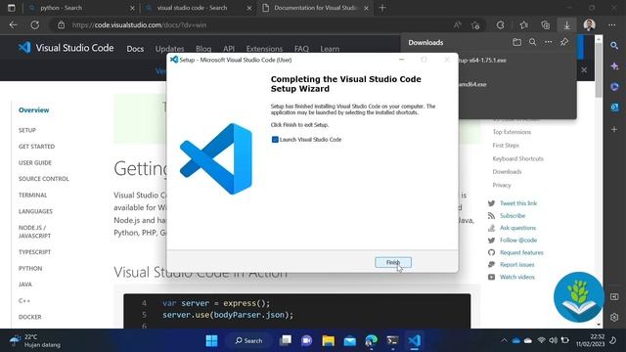Viewport: 626px width, 352px height.
Task: Open the Read aloud icon in address bar
Action: pos(458,24)
